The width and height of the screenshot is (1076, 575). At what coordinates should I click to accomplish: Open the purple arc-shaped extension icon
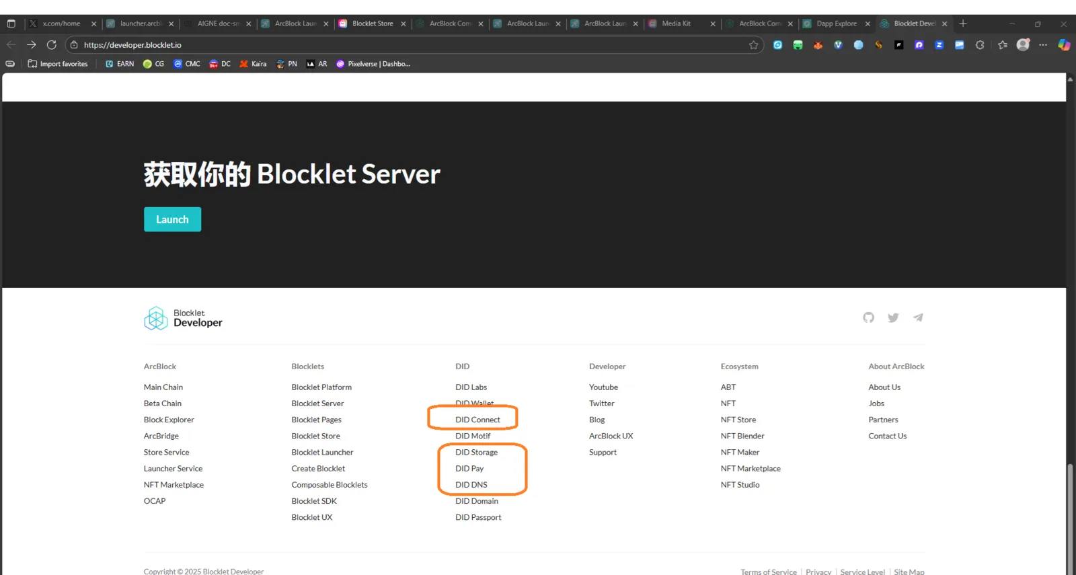tap(919, 45)
